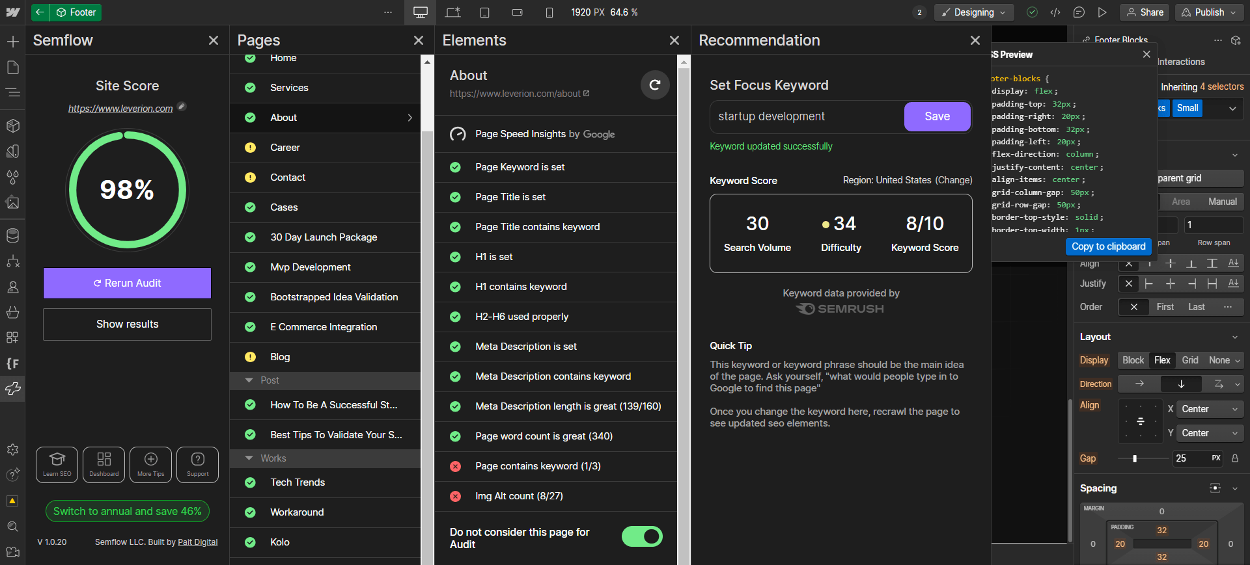Select the Contact page row
The height and width of the screenshot is (565, 1250).
325,177
